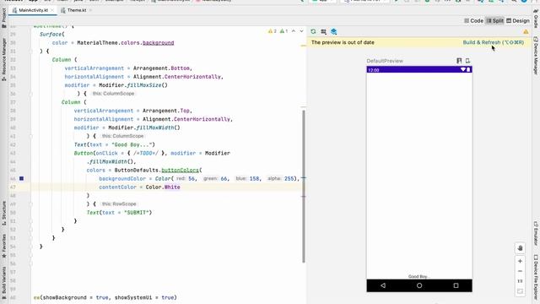Tap the preview device Recents navigation button
The width and height of the screenshot is (540, 304).
[456, 285]
